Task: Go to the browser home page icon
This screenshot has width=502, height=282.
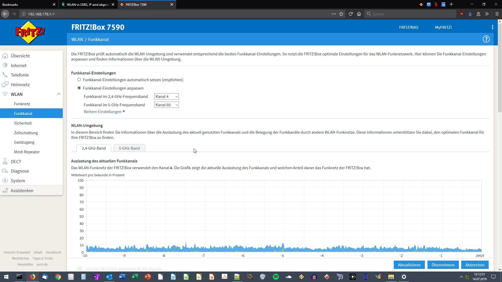Action: pyautogui.click(x=359, y=14)
